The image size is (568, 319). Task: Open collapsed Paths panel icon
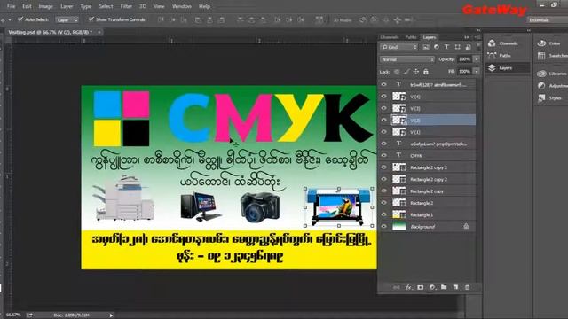492,56
